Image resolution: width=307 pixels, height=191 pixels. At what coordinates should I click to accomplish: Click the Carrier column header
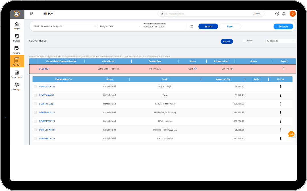tap(165, 79)
